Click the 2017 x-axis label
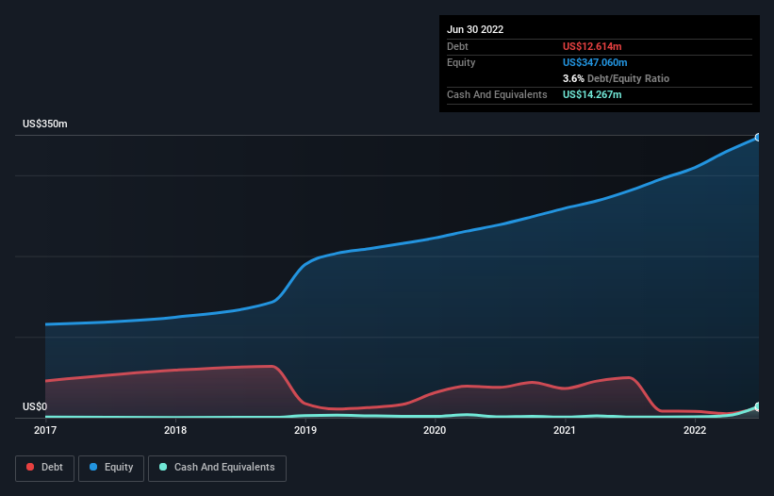 [45, 430]
